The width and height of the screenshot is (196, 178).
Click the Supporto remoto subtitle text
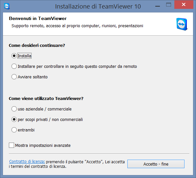[77, 26]
